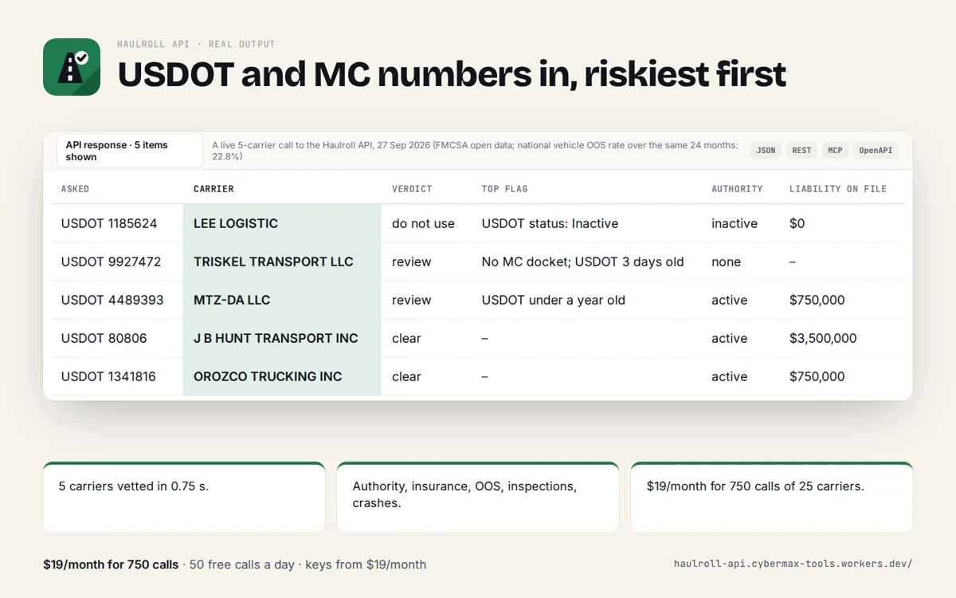This screenshot has height=598, width=956.
Task: Click the bold footer '$19/month for 750 calls' text
Action: 111,565
